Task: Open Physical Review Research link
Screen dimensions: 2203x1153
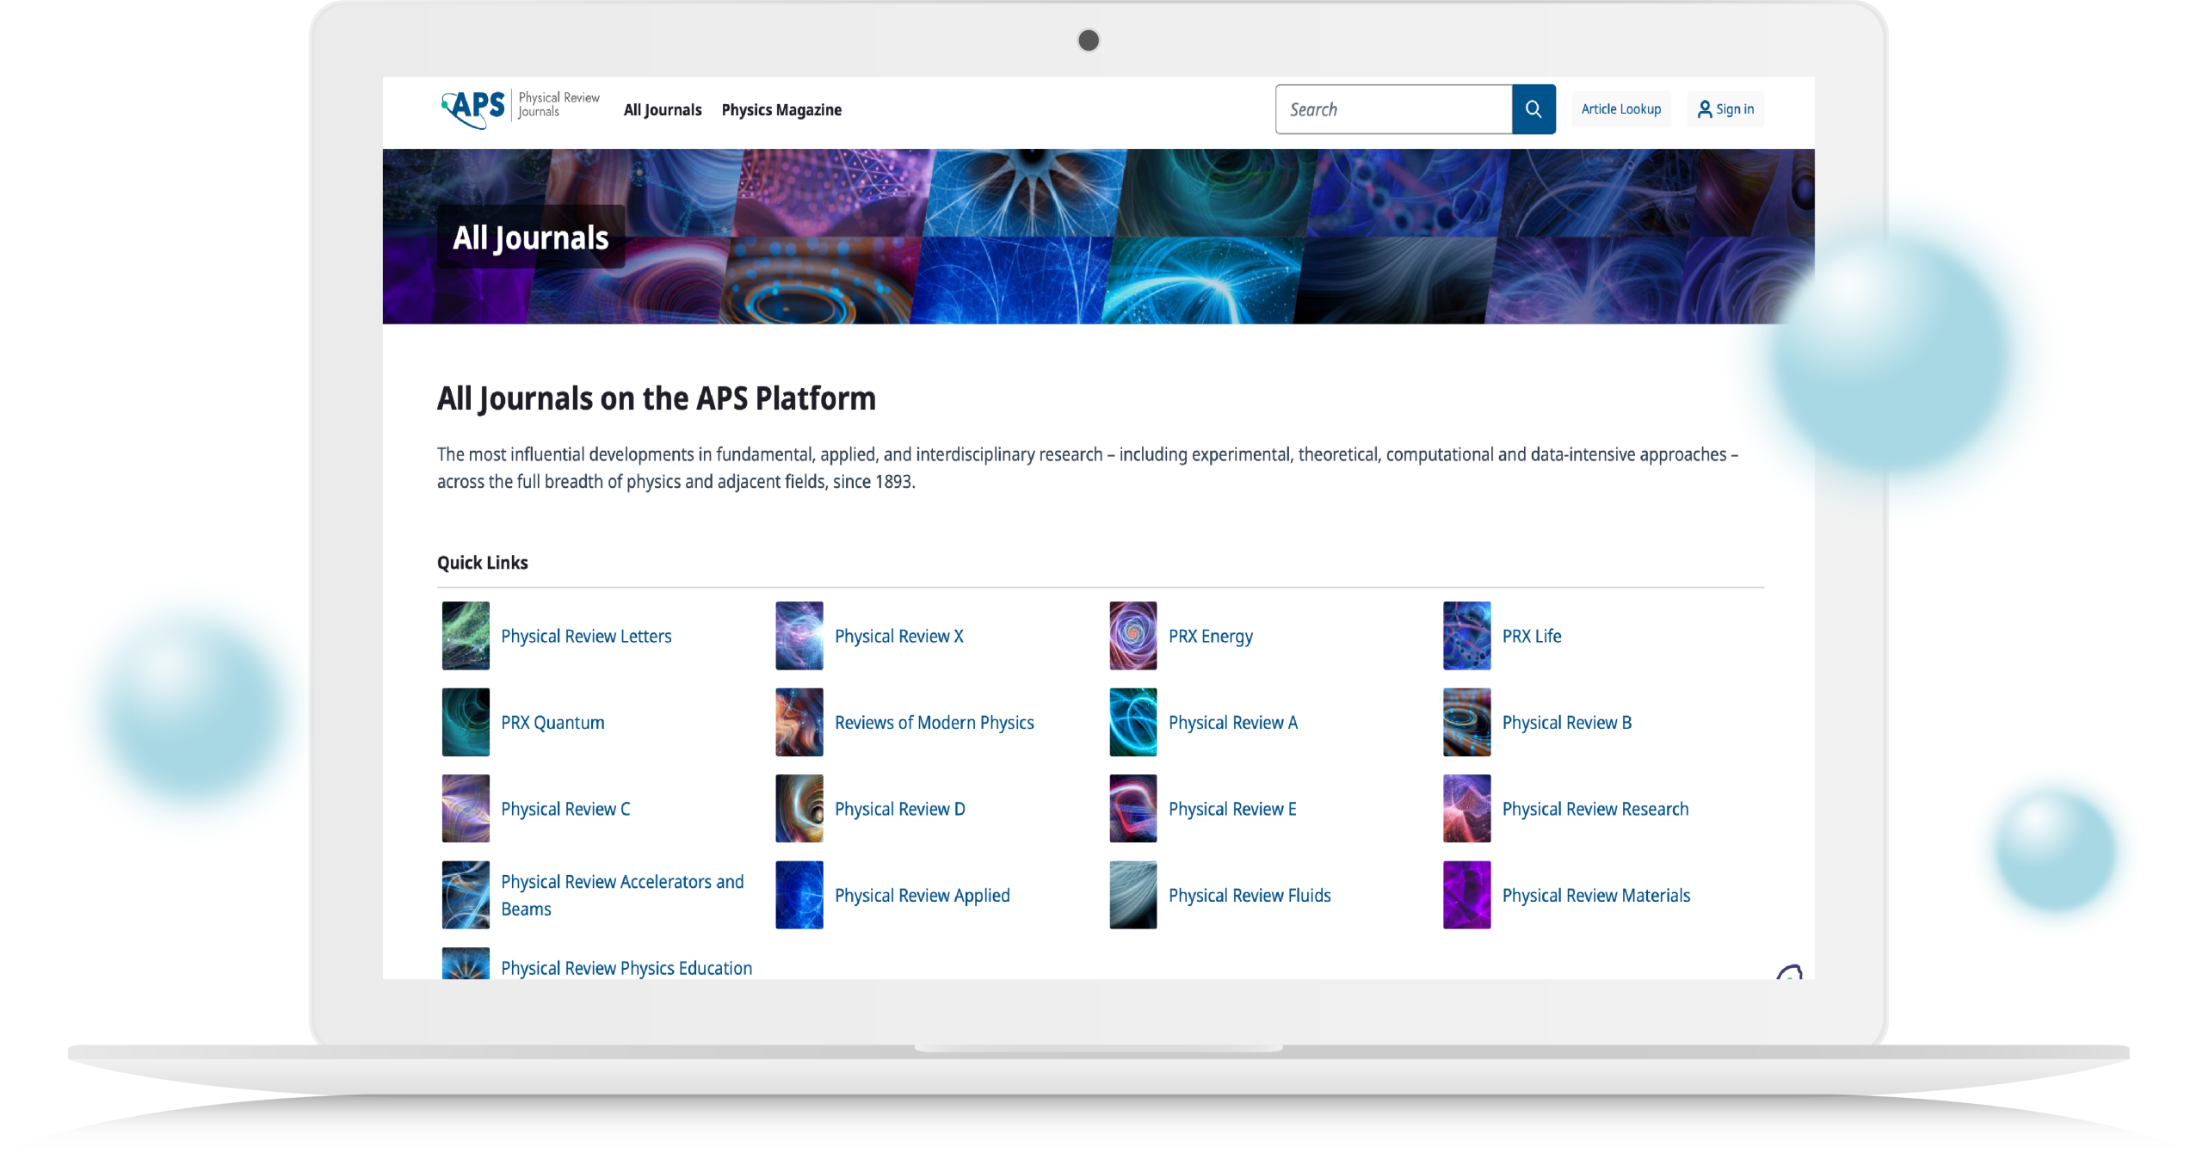Action: tap(1595, 809)
